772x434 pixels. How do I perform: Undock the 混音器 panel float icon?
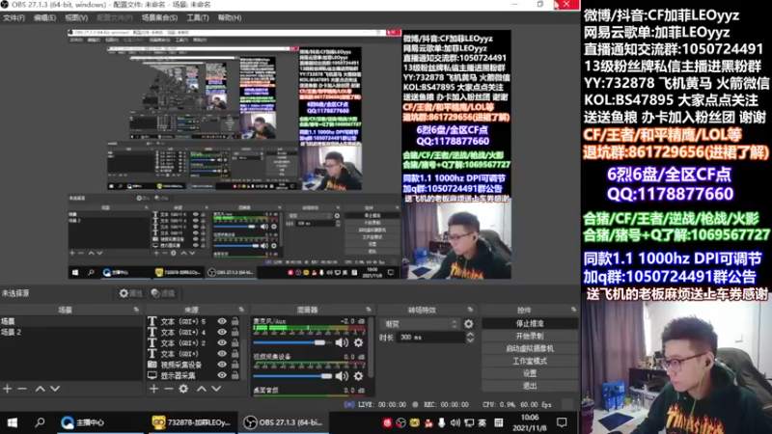tap(369, 310)
